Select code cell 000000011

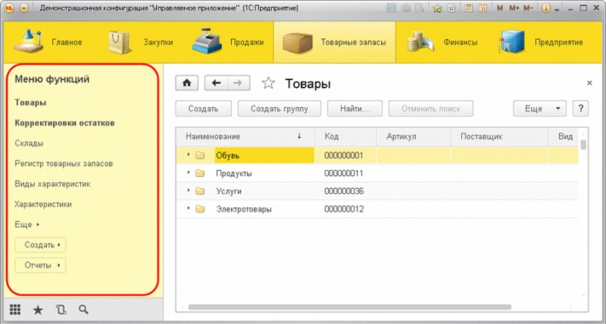[x=346, y=173]
